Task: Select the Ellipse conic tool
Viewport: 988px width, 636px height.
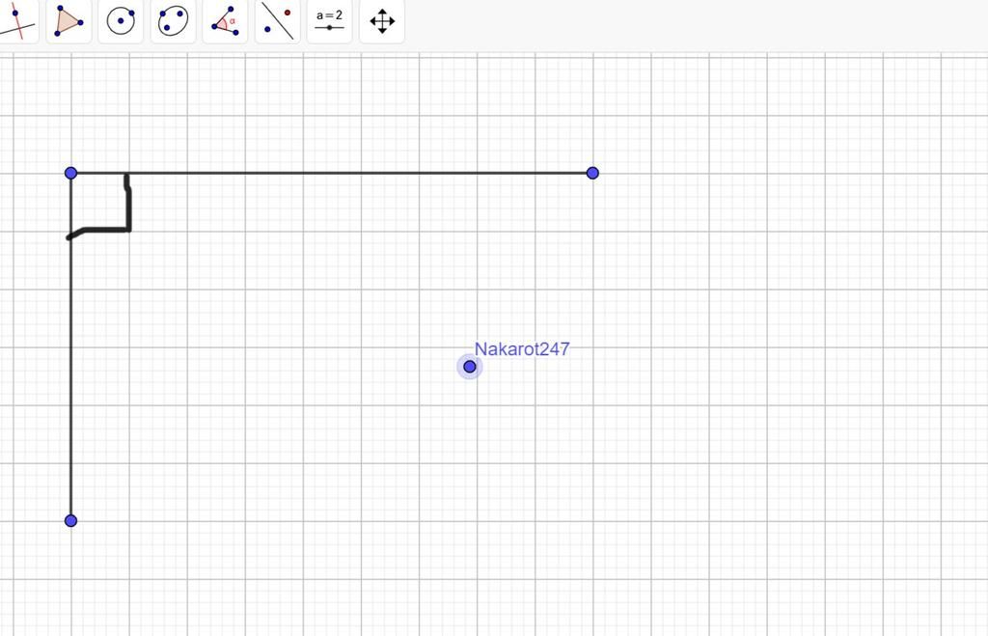Action: [x=174, y=21]
